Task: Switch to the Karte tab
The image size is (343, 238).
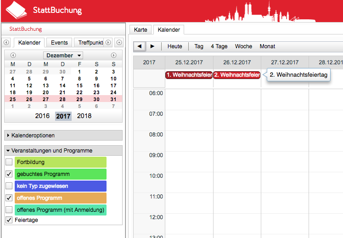Action: point(141,29)
